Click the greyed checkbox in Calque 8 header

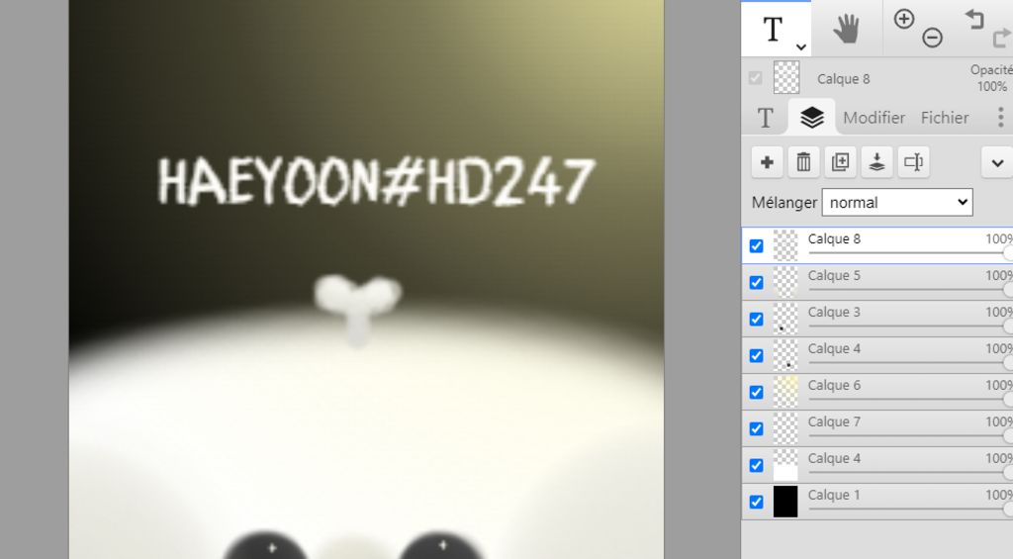[755, 78]
